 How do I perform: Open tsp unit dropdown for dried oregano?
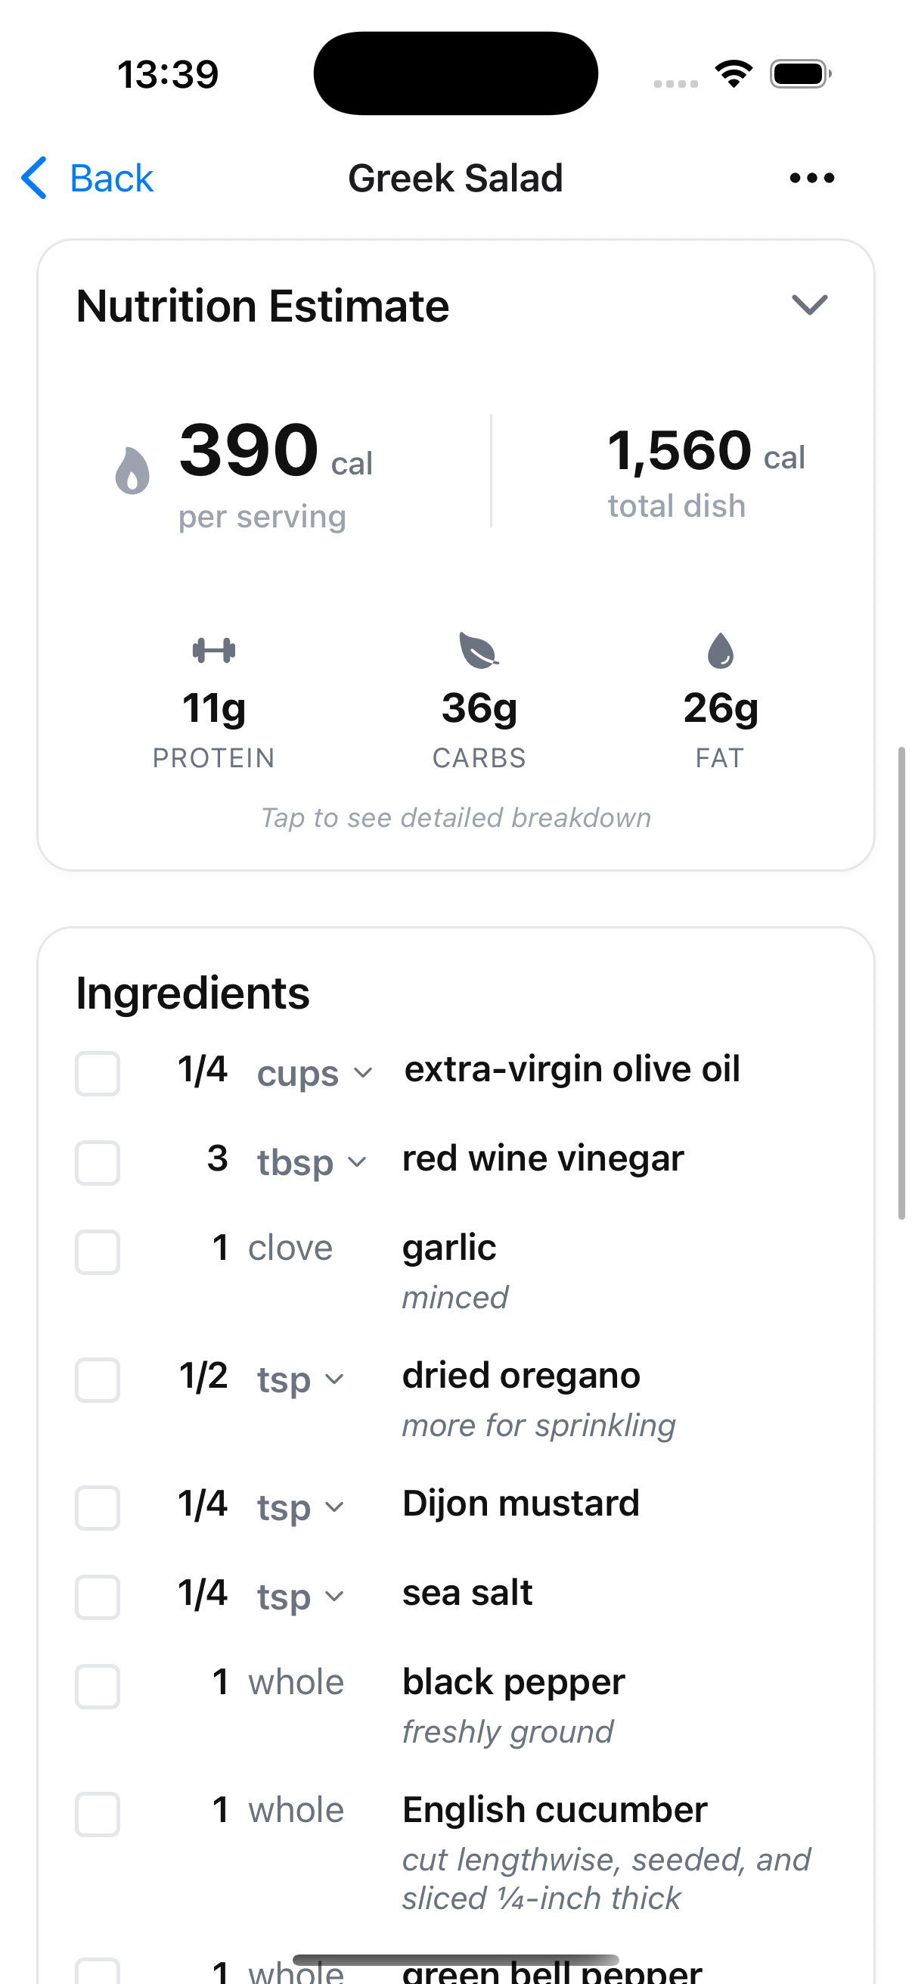300,1379
